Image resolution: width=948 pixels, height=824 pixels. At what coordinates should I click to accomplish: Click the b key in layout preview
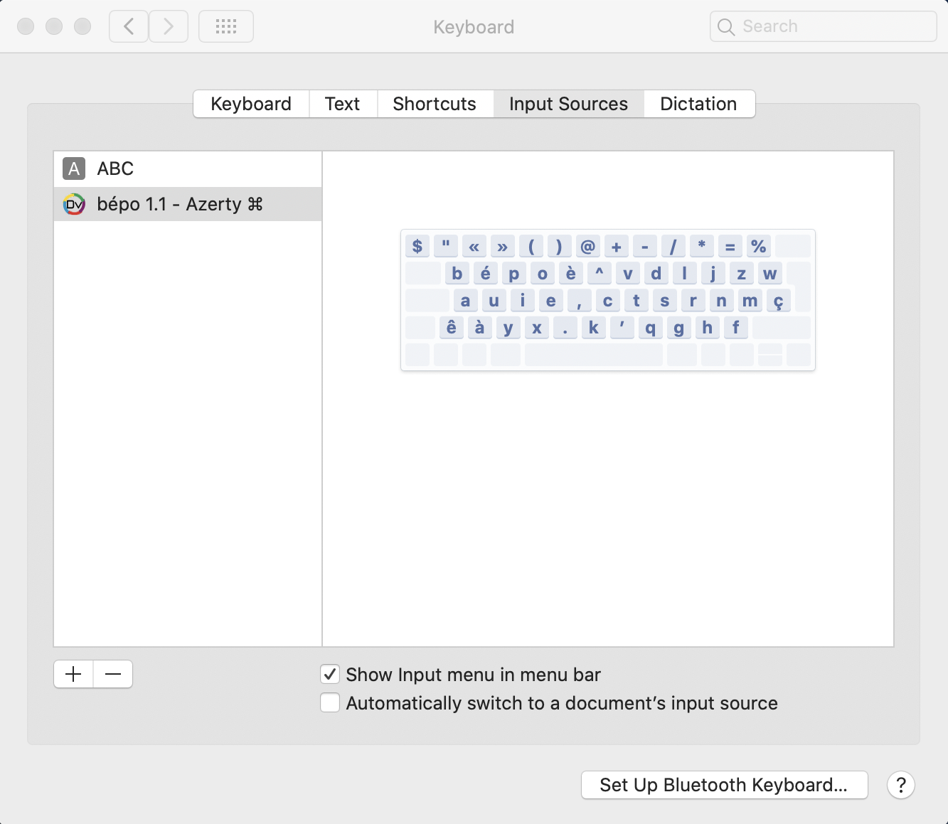pos(457,273)
